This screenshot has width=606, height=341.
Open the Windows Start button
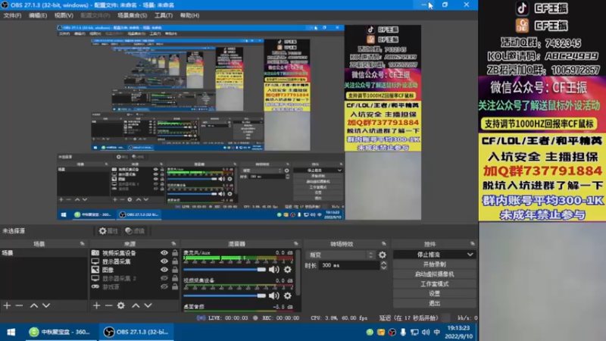click(x=11, y=332)
